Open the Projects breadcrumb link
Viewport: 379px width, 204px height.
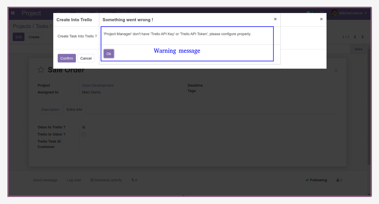click(x=22, y=26)
